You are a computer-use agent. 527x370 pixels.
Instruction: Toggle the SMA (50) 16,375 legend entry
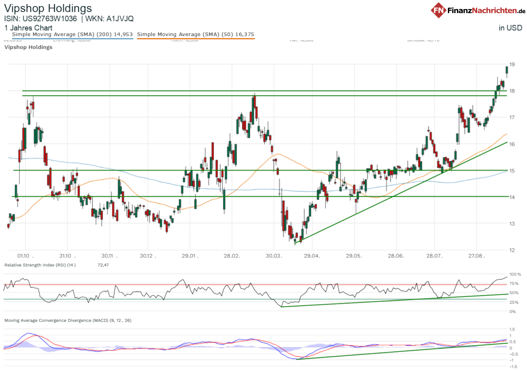(196, 35)
